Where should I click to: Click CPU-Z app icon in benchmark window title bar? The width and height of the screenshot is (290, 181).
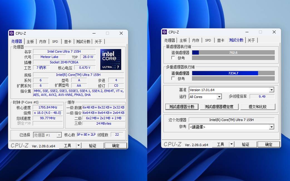pos(164,32)
